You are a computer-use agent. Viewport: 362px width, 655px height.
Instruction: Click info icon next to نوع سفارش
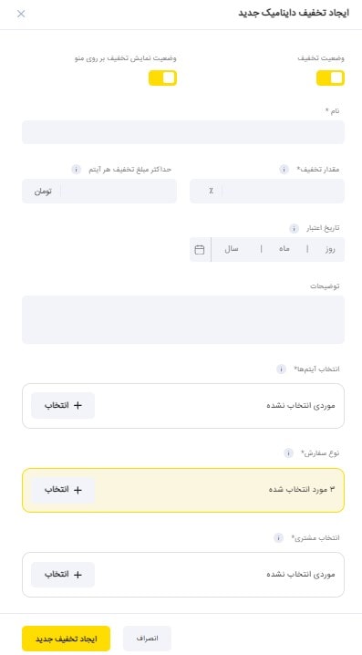pos(288,453)
